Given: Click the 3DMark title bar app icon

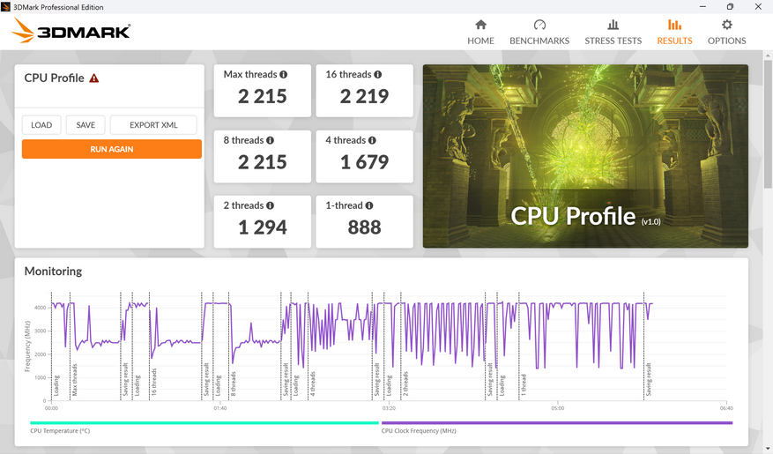Looking at the screenshot, I should tap(5, 7).
